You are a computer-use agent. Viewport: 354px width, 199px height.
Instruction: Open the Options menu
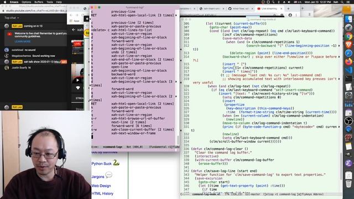[x=26, y=2]
